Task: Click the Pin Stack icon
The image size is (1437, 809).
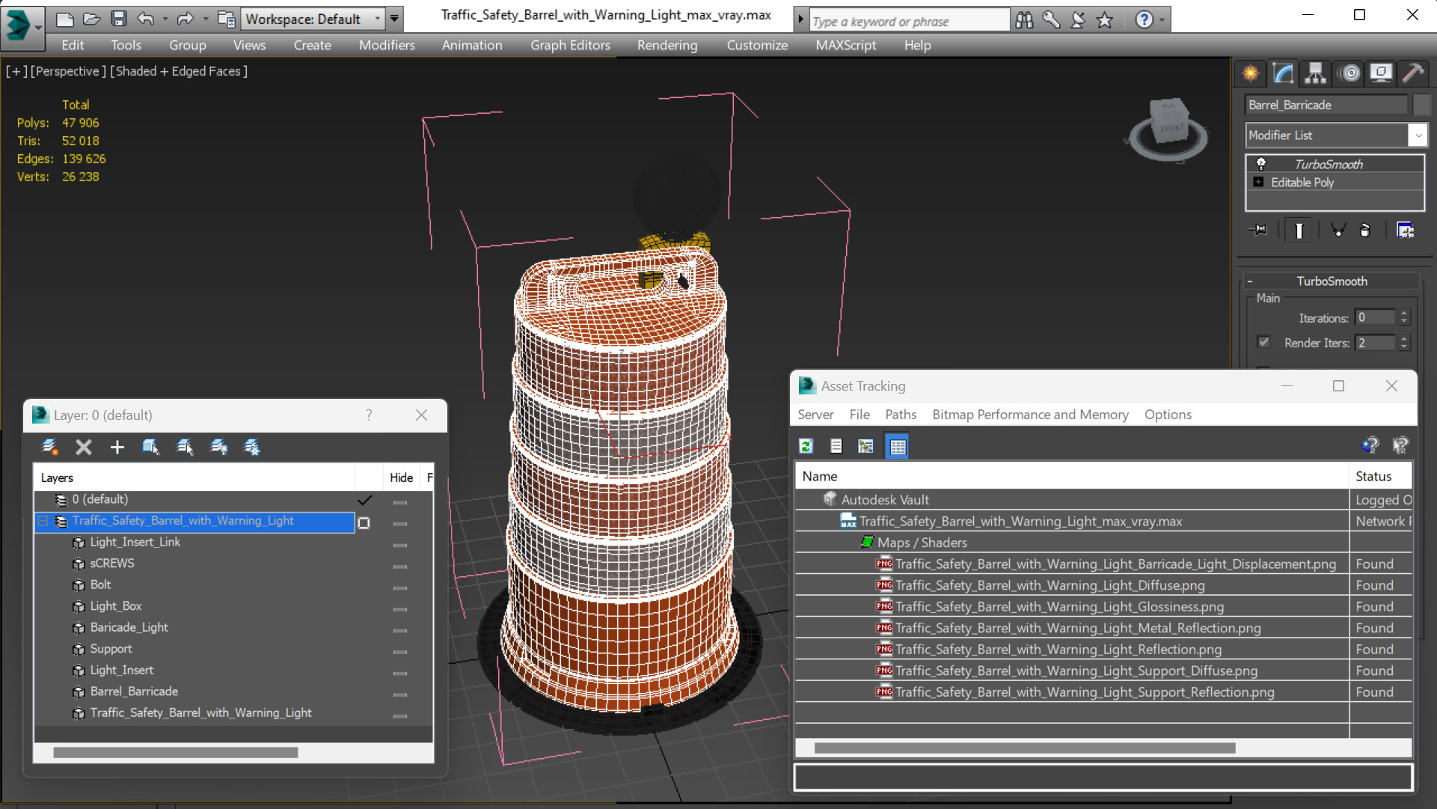Action: (x=1258, y=230)
